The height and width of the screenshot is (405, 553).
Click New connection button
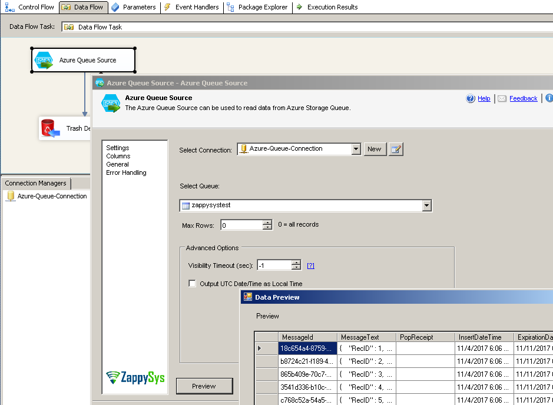tap(375, 149)
